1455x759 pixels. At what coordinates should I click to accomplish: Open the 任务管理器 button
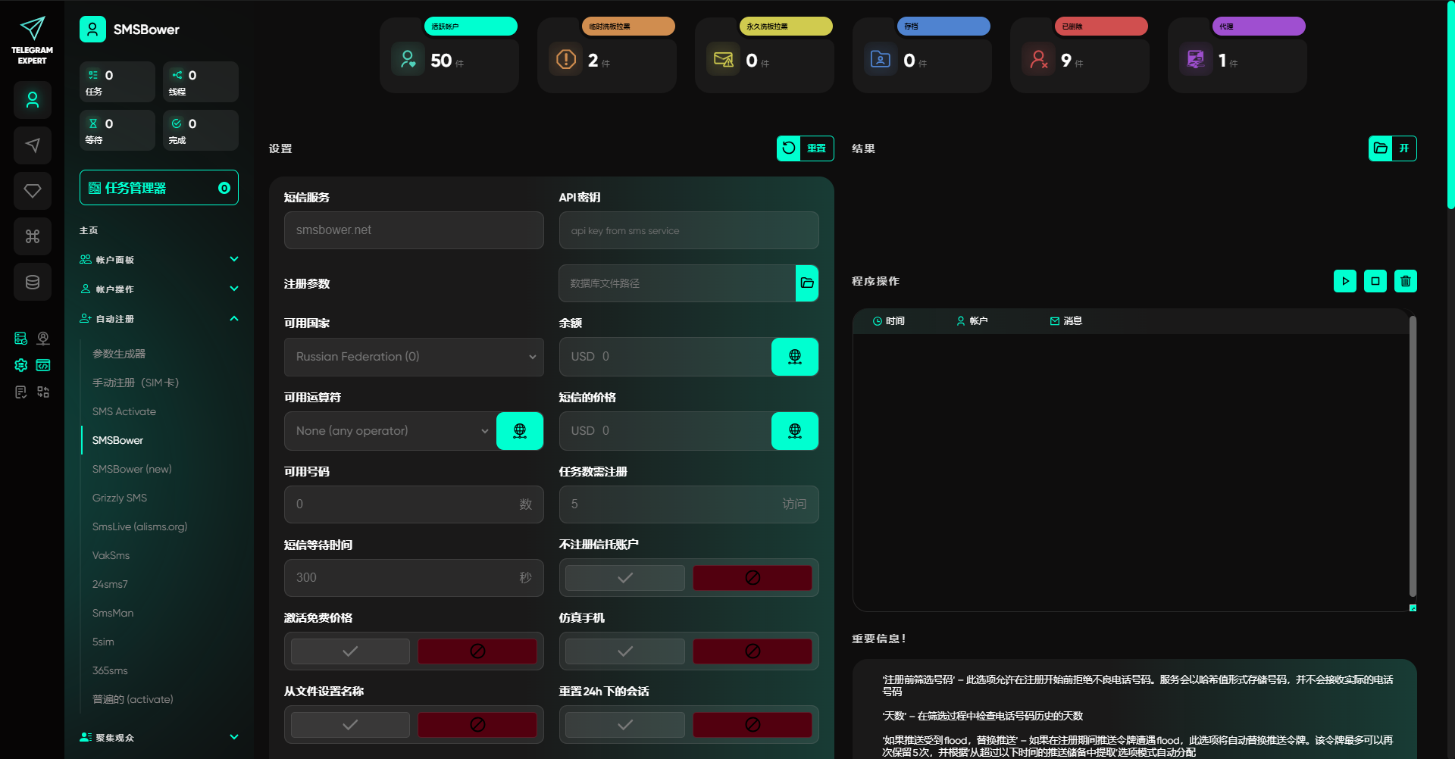tap(158, 188)
